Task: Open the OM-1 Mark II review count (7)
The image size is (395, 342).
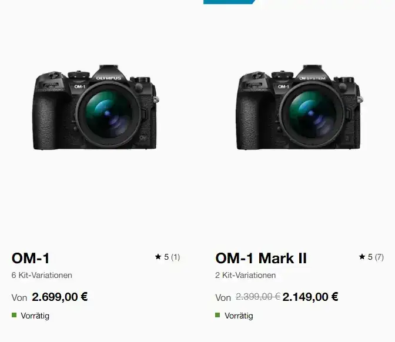Action: click(379, 257)
